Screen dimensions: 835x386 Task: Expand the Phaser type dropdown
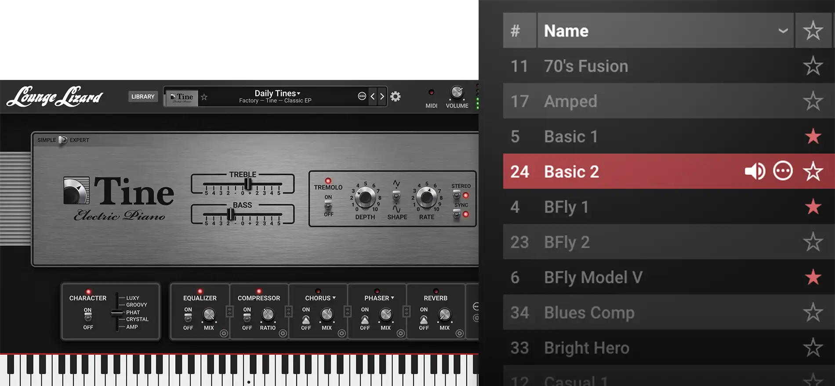click(379, 298)
